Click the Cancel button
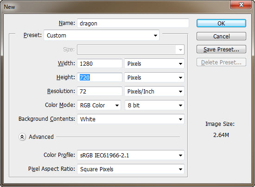The height and width of the screenshot is (187, 255). (221, 36)
